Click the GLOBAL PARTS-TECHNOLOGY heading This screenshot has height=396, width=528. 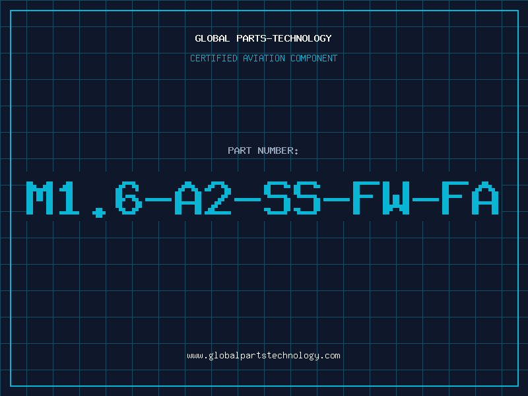(x=263, y=38)
